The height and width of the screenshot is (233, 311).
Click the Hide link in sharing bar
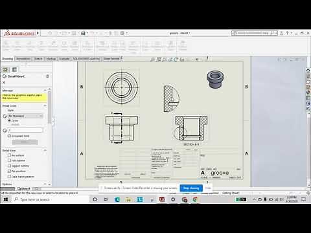tap(208, 188)
